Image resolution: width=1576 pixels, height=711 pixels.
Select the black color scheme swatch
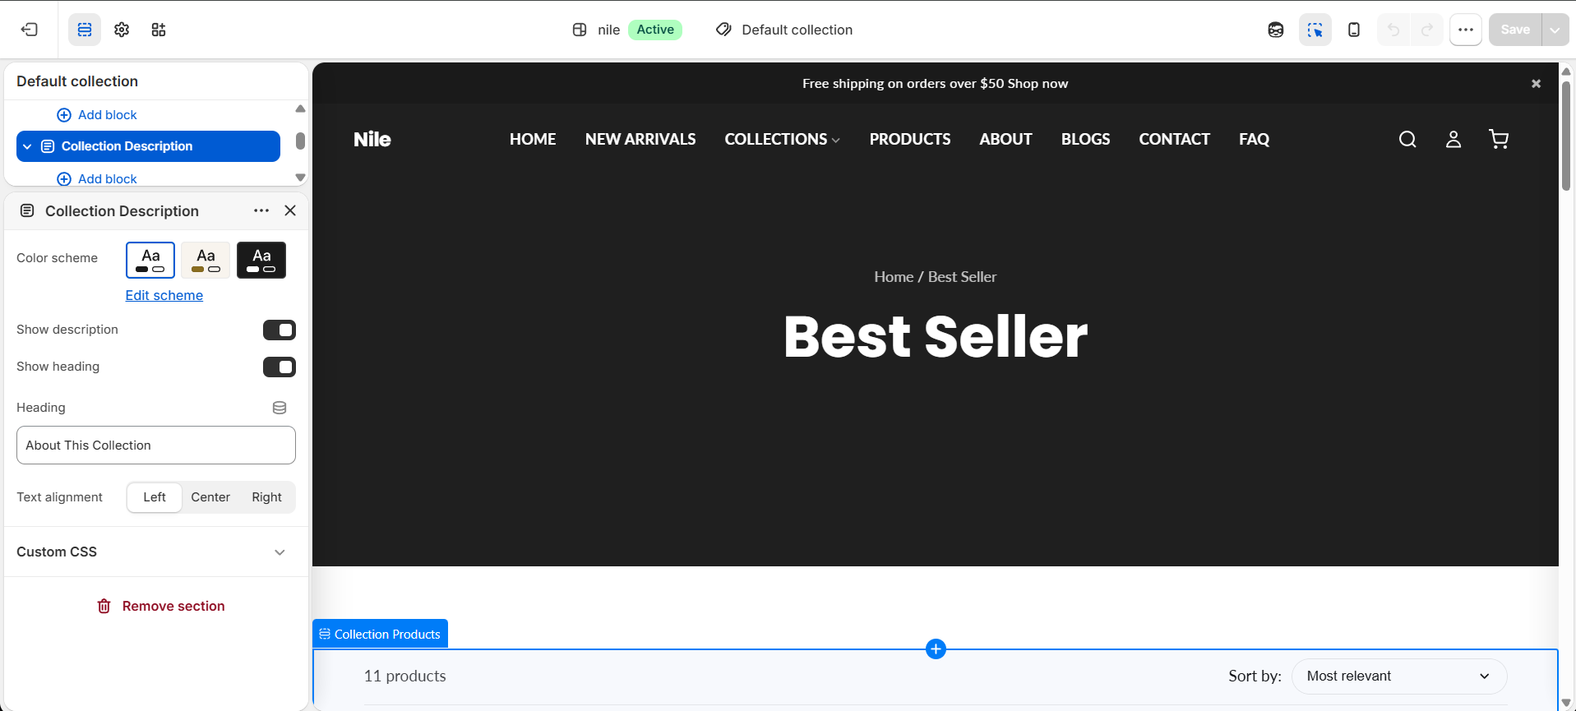(261, 261)
